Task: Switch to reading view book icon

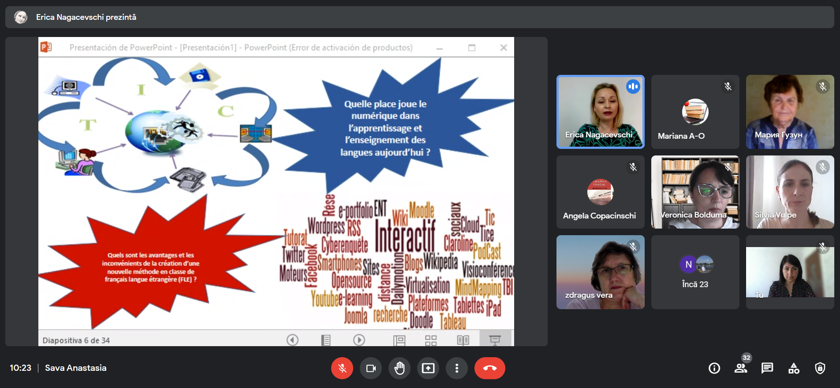Action: coord(463,340)
